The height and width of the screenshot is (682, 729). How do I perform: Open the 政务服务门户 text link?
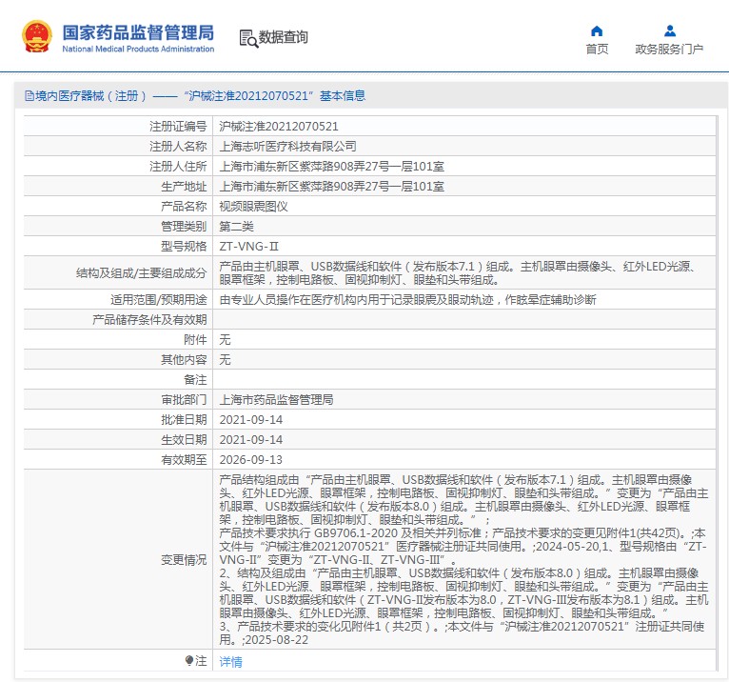pos(669,50)
